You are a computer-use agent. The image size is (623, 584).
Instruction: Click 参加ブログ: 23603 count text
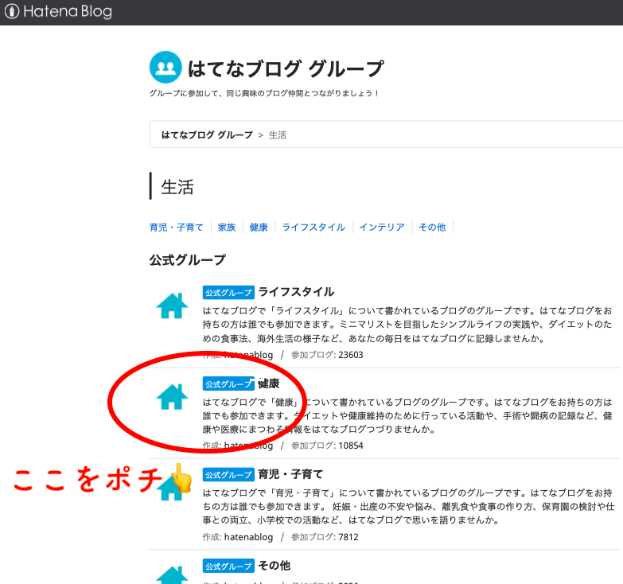[x=327, y=355]
